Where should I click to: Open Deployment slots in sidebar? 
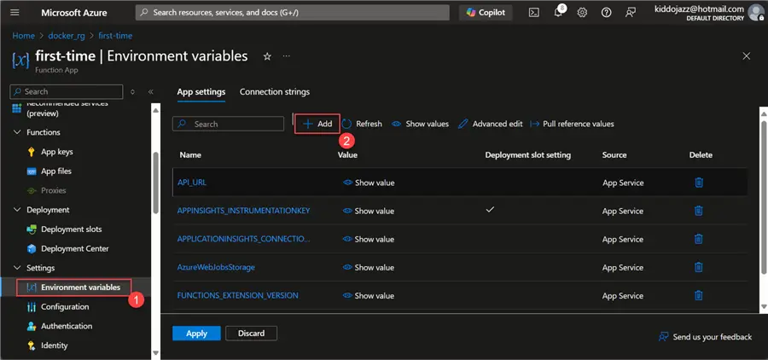pyautogui.click(x=72, y=229)
